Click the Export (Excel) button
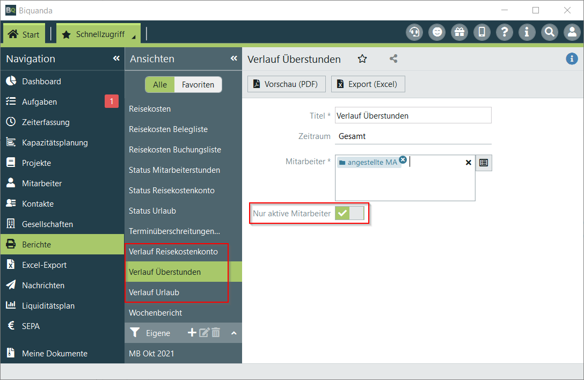The image size is (584, 380). (x=368, y=84)
